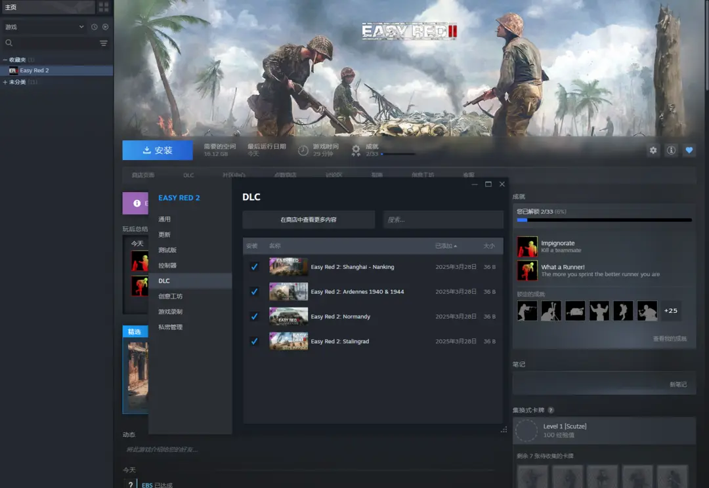
Task: Open the library grid view icon
Action: click(x=104, y=7)
